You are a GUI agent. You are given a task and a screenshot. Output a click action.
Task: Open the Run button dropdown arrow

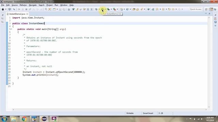pyautogui.click(x=105, y=9)
